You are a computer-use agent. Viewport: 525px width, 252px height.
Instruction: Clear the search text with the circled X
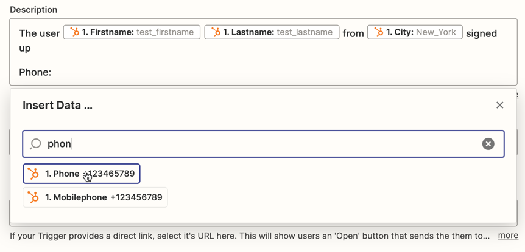pyautogui.click(x=488, y=144)
